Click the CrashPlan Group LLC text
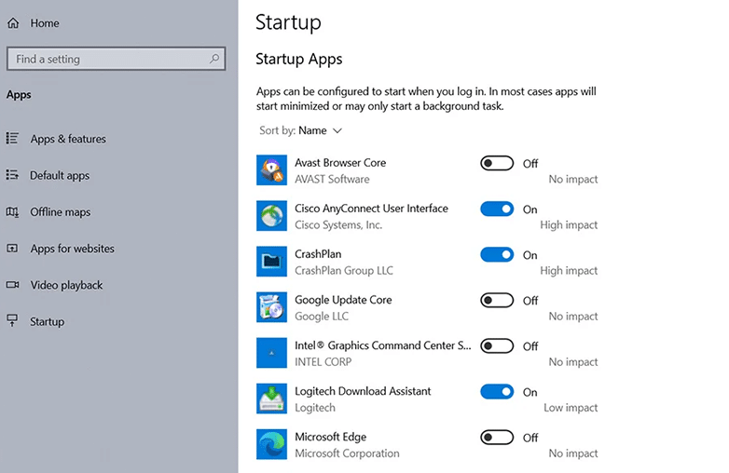 point(344,271)
